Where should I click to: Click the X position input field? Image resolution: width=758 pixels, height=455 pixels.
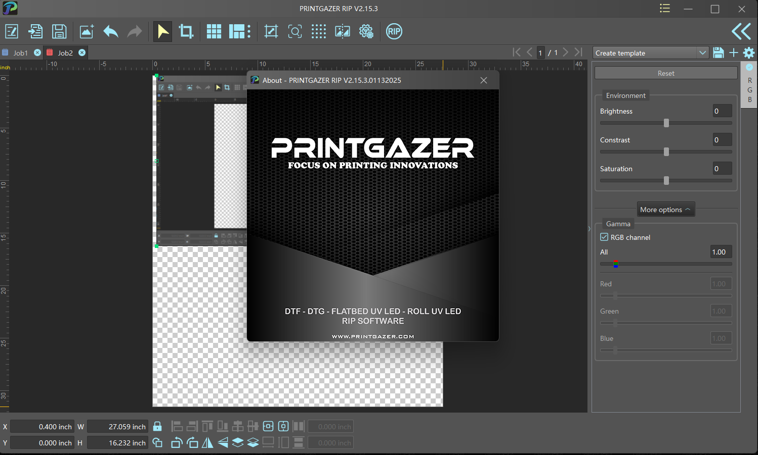(x=43, y=427)
